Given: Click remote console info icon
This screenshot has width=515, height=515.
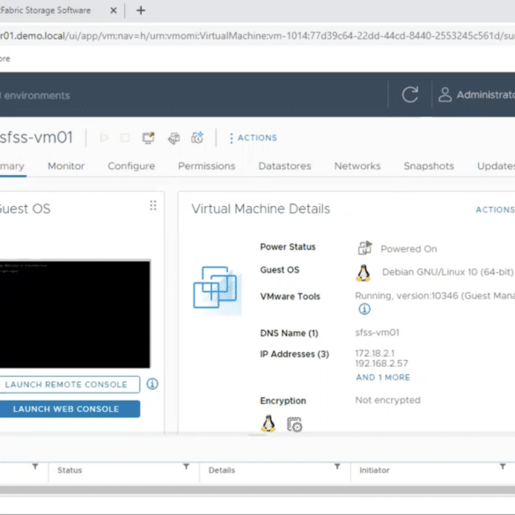Looking at the screenshot, I should (152, 384).
